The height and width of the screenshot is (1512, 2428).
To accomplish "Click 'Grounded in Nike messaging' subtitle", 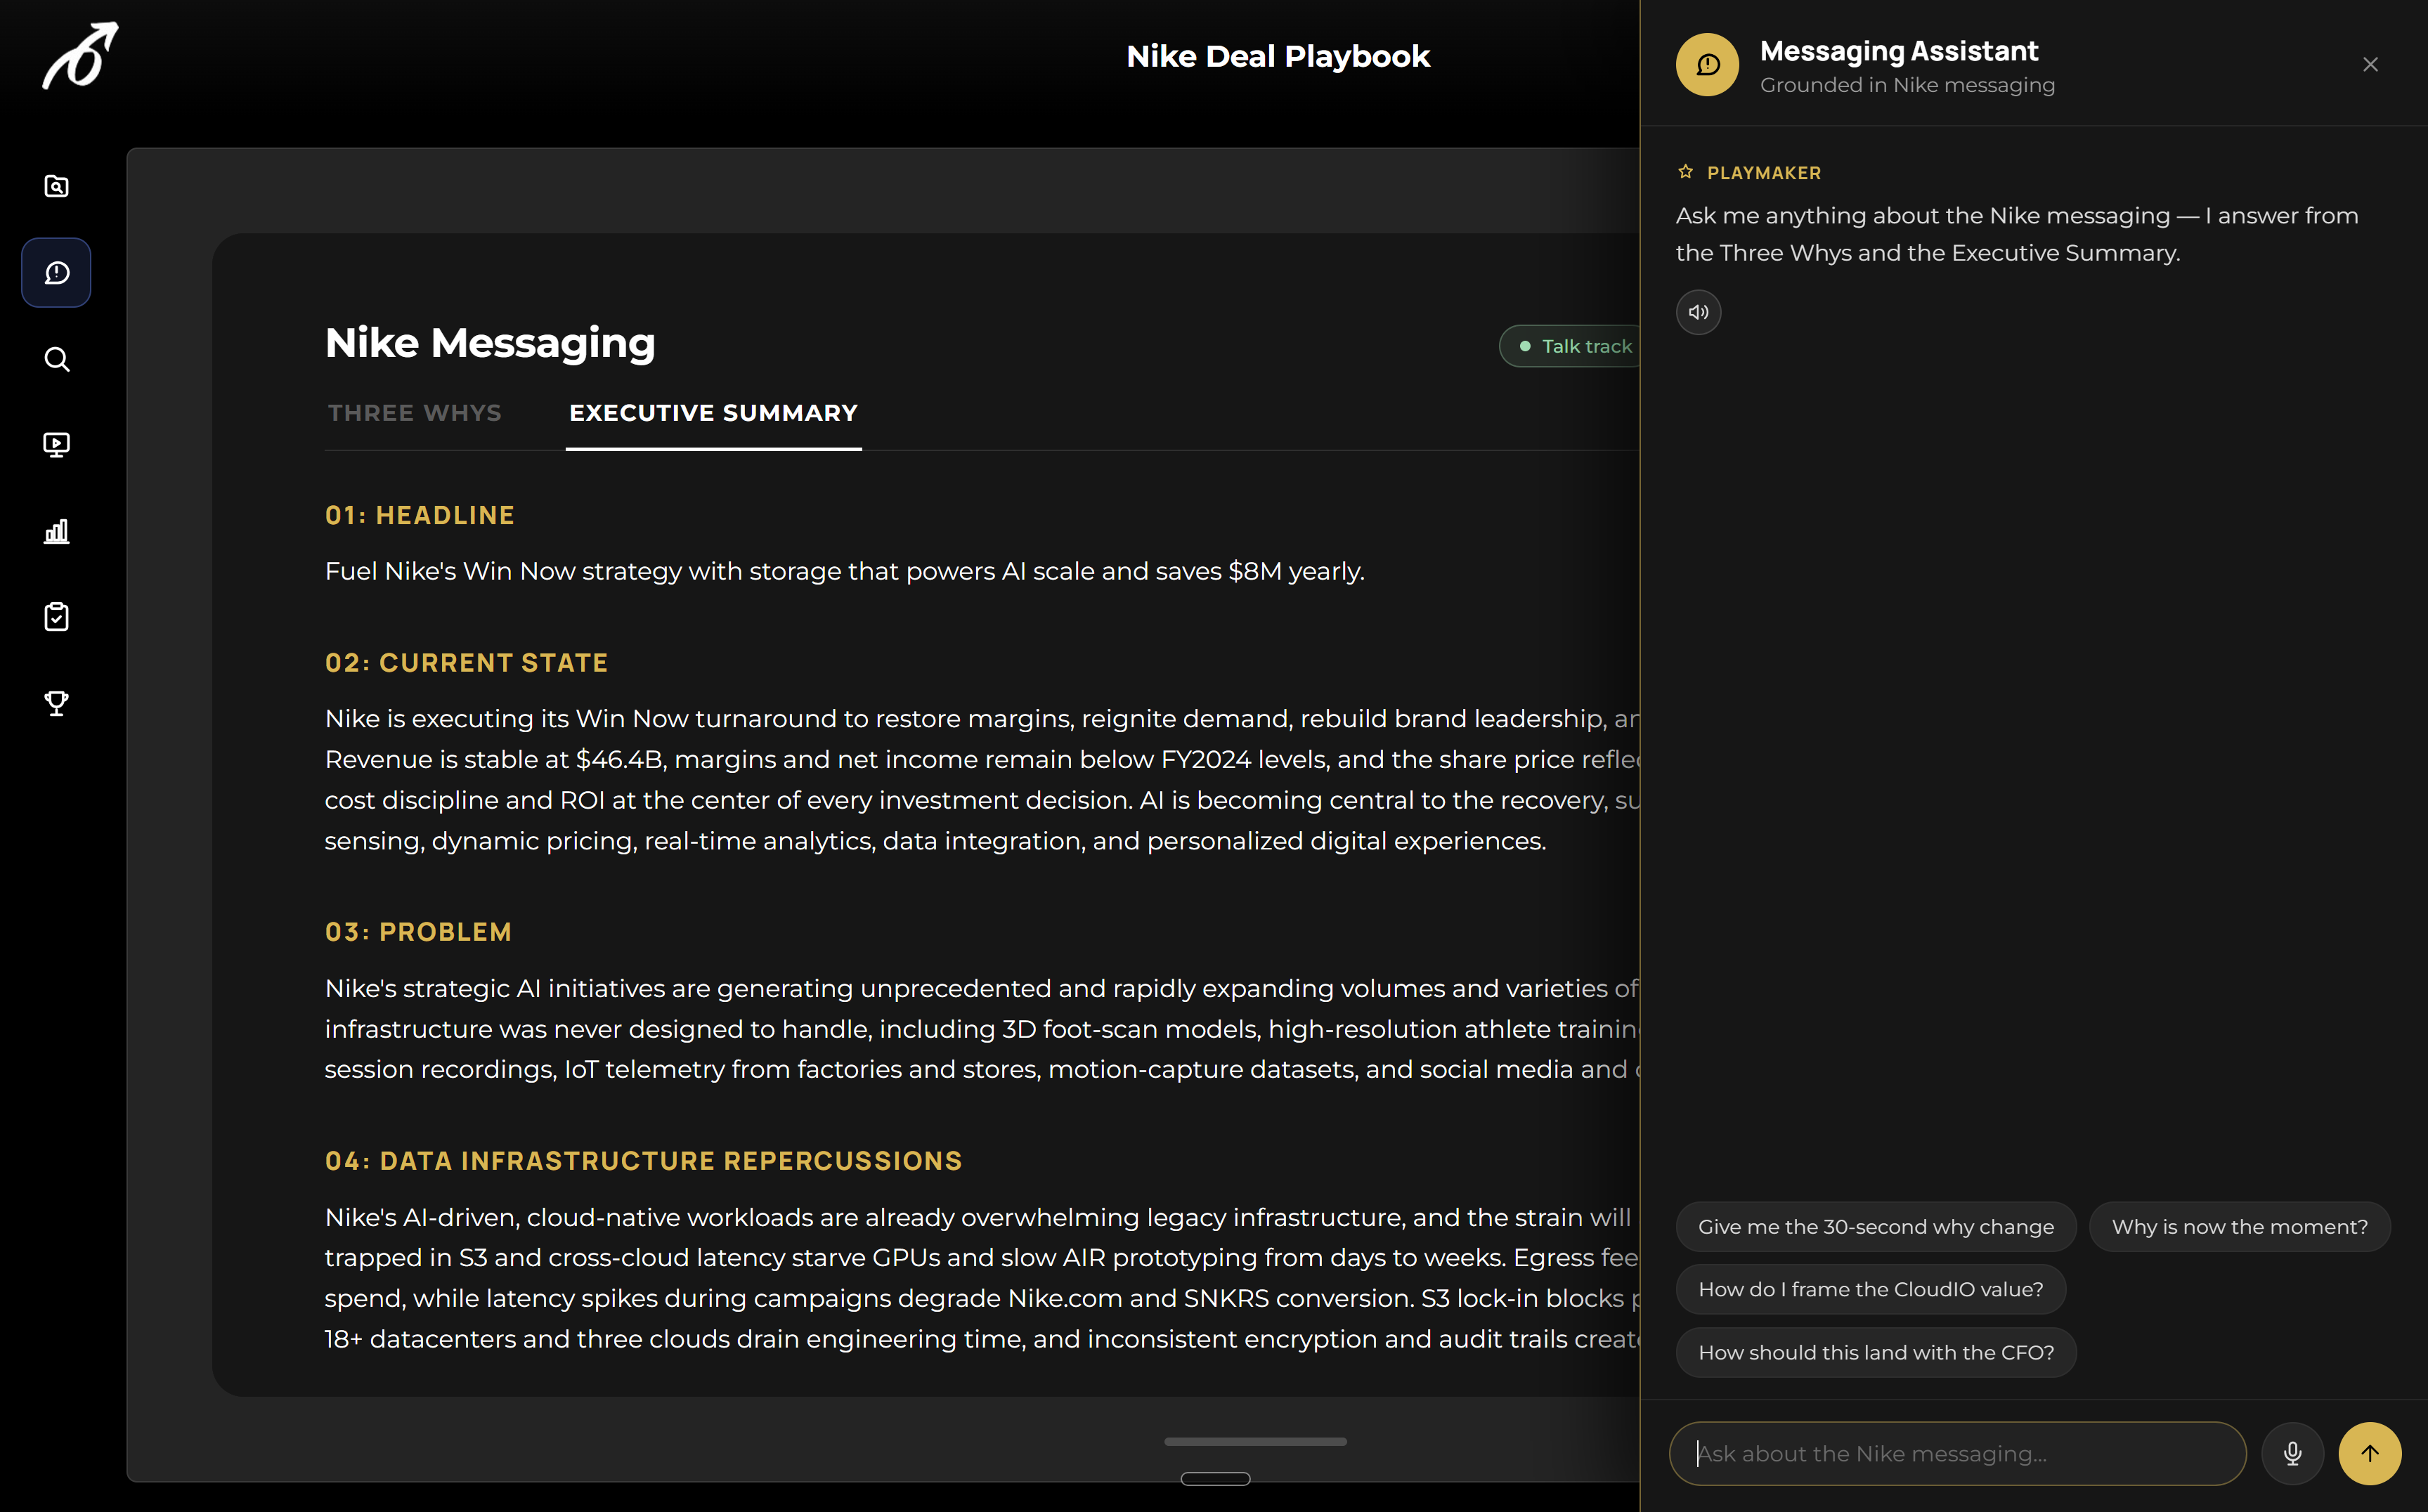I will 1907,85.
